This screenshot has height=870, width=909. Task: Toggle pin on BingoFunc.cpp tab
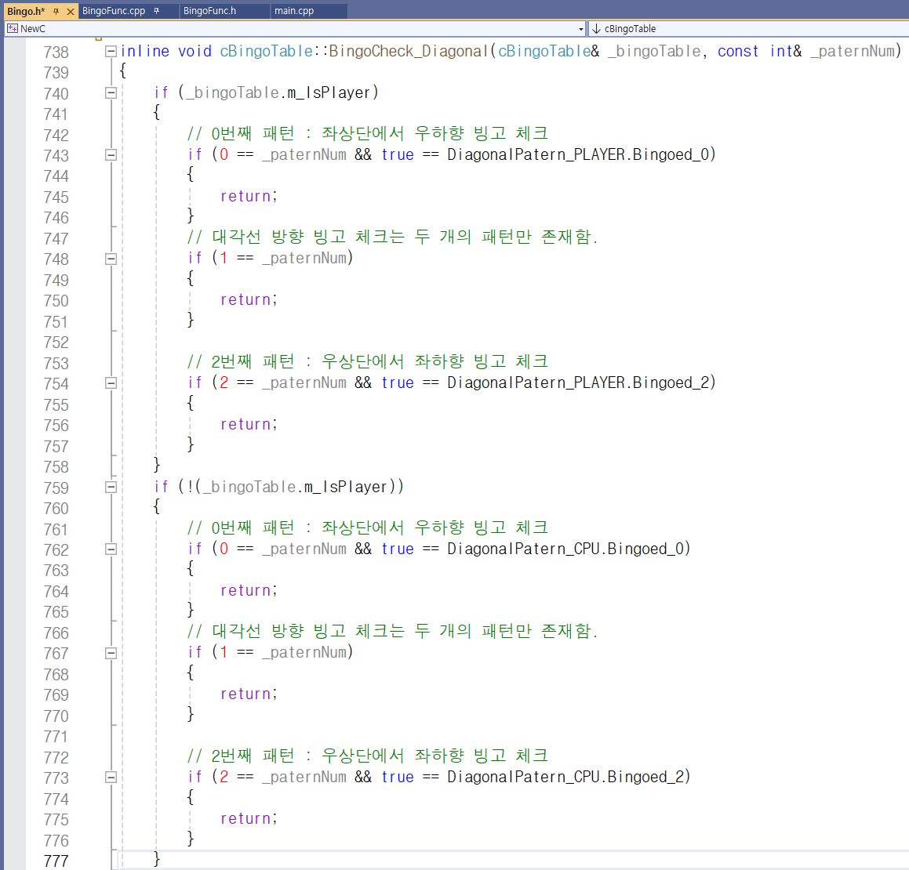(157, 10)
